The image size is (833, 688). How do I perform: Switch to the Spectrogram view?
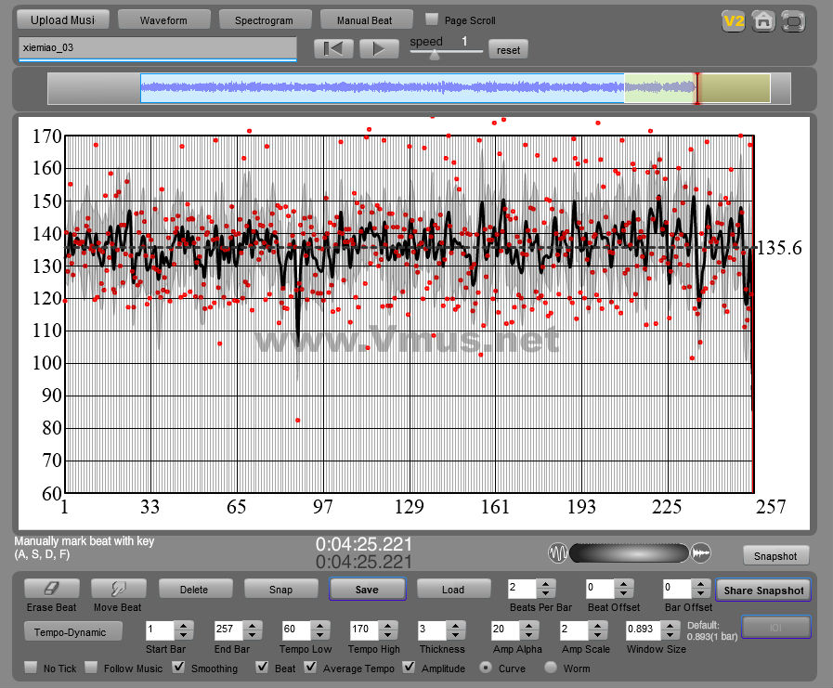coord(264,19)
